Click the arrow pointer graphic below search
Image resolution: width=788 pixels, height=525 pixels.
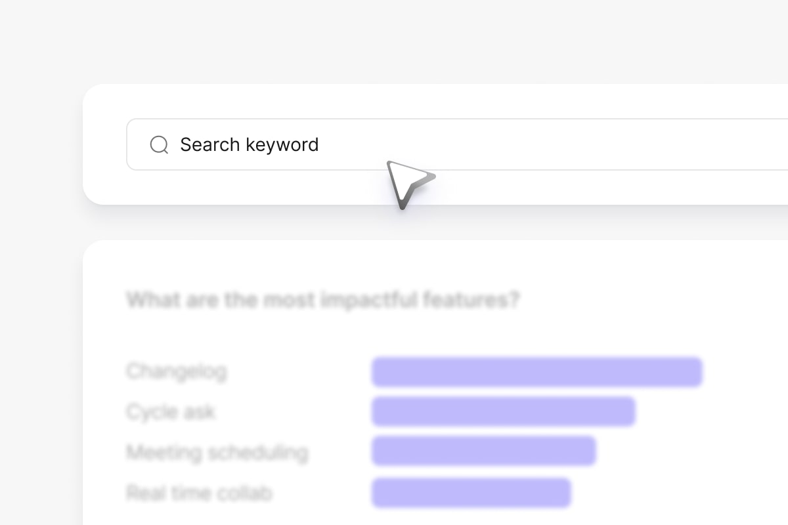pos(407,183)
